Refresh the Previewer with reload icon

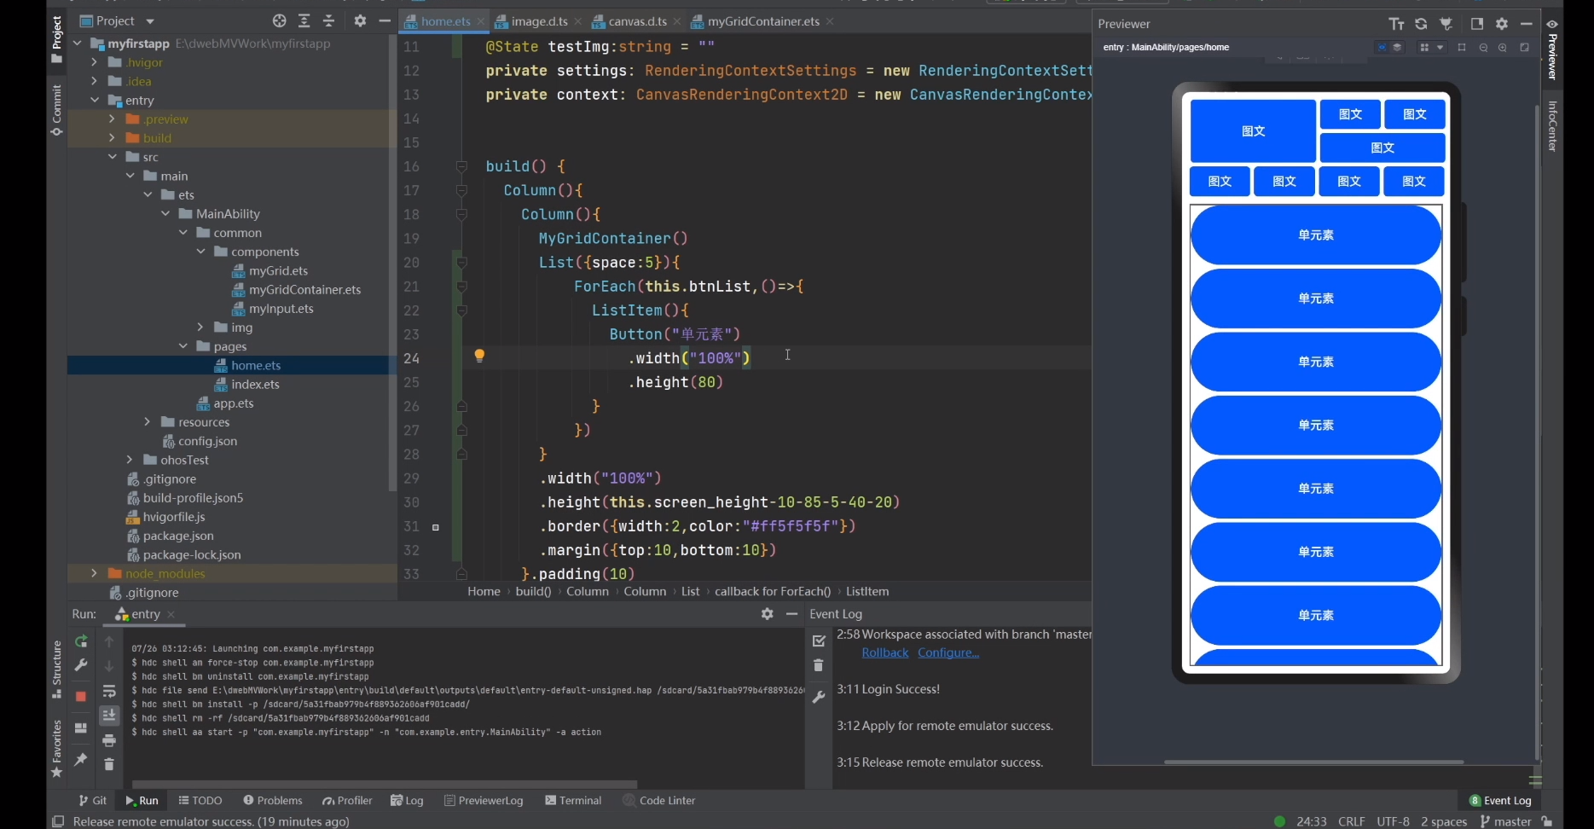(1421, 24)
